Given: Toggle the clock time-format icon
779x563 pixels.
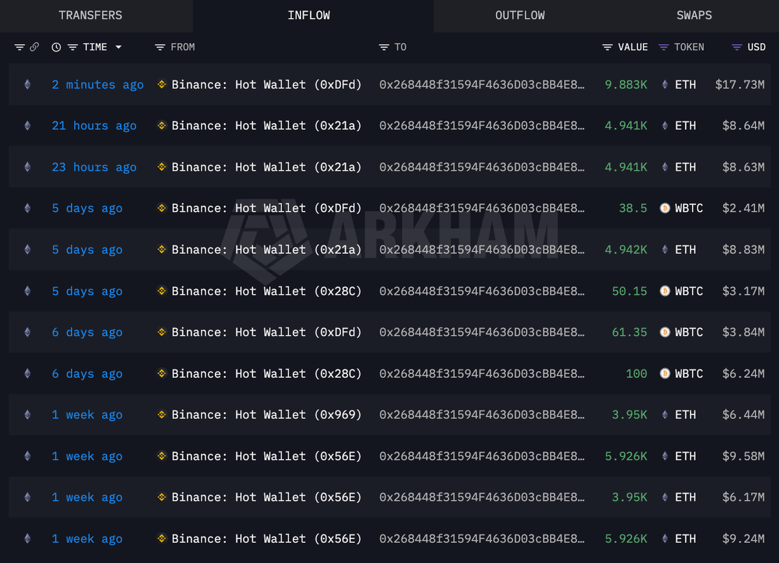Looking at the screenshot, I should point(56,47).
